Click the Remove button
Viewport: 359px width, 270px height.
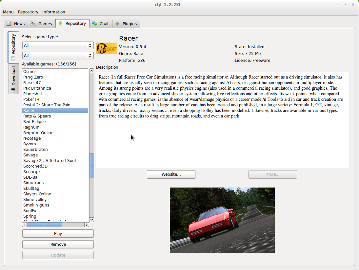tap(58, 244)
